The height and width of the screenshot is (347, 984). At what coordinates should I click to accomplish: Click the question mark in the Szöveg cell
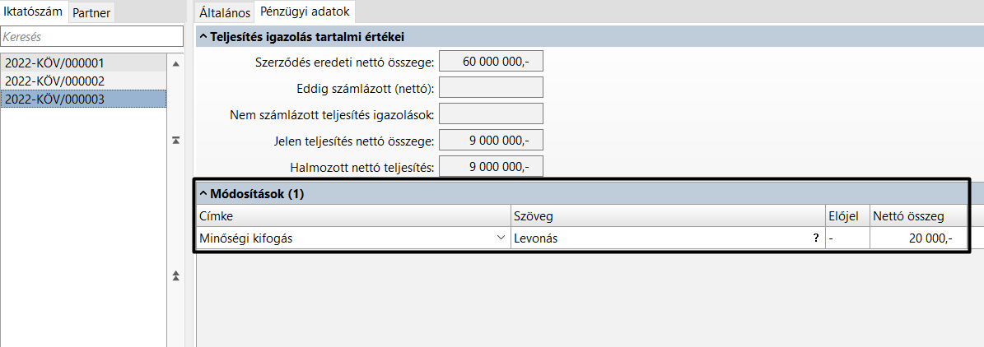pos(816,238)
